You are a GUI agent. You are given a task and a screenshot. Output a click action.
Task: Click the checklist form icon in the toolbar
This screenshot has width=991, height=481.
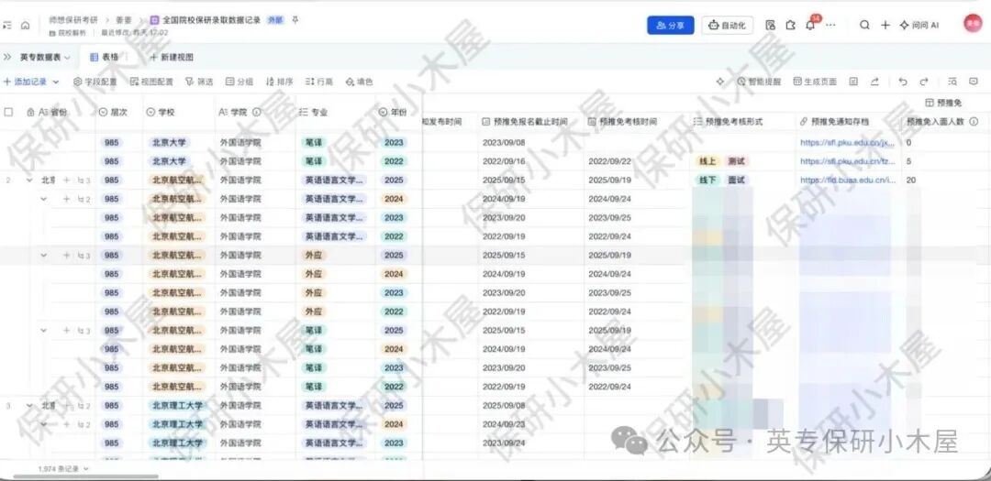(x=853, y=82)
